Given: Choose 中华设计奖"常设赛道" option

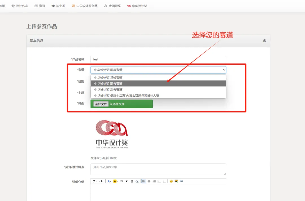Looking at the screenshot, I should click(158, 78).
